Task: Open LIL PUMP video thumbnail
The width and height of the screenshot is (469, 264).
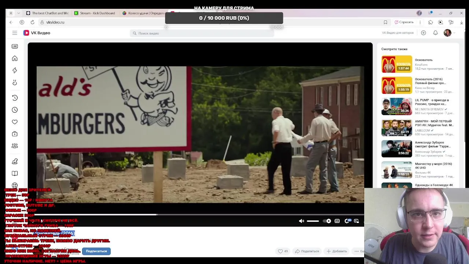Action: [x=397, y=106]
